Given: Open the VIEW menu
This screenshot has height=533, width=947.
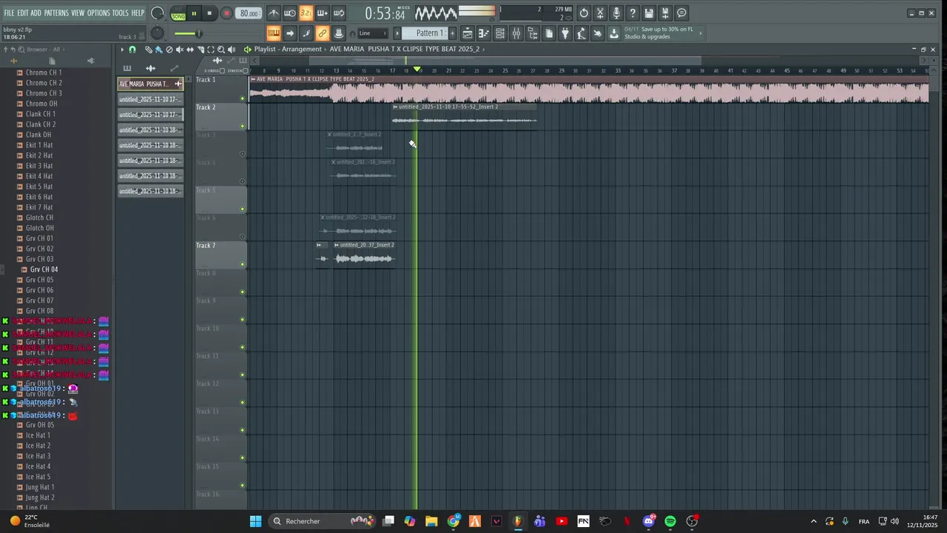Looking at the screenshot, I should 78,13.
